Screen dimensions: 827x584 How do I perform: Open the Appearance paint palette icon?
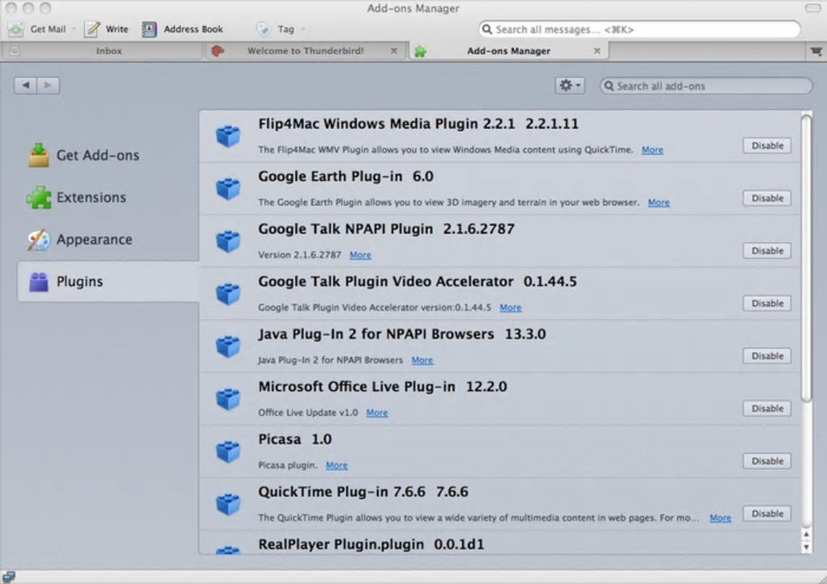[38, 239]
